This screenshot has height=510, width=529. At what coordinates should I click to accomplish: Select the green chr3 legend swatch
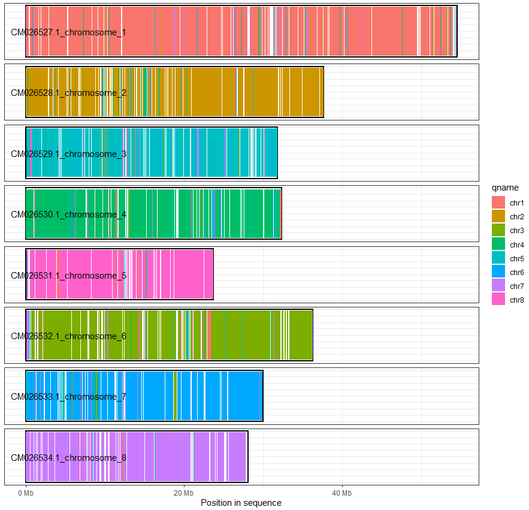click(x=498, y=230)
